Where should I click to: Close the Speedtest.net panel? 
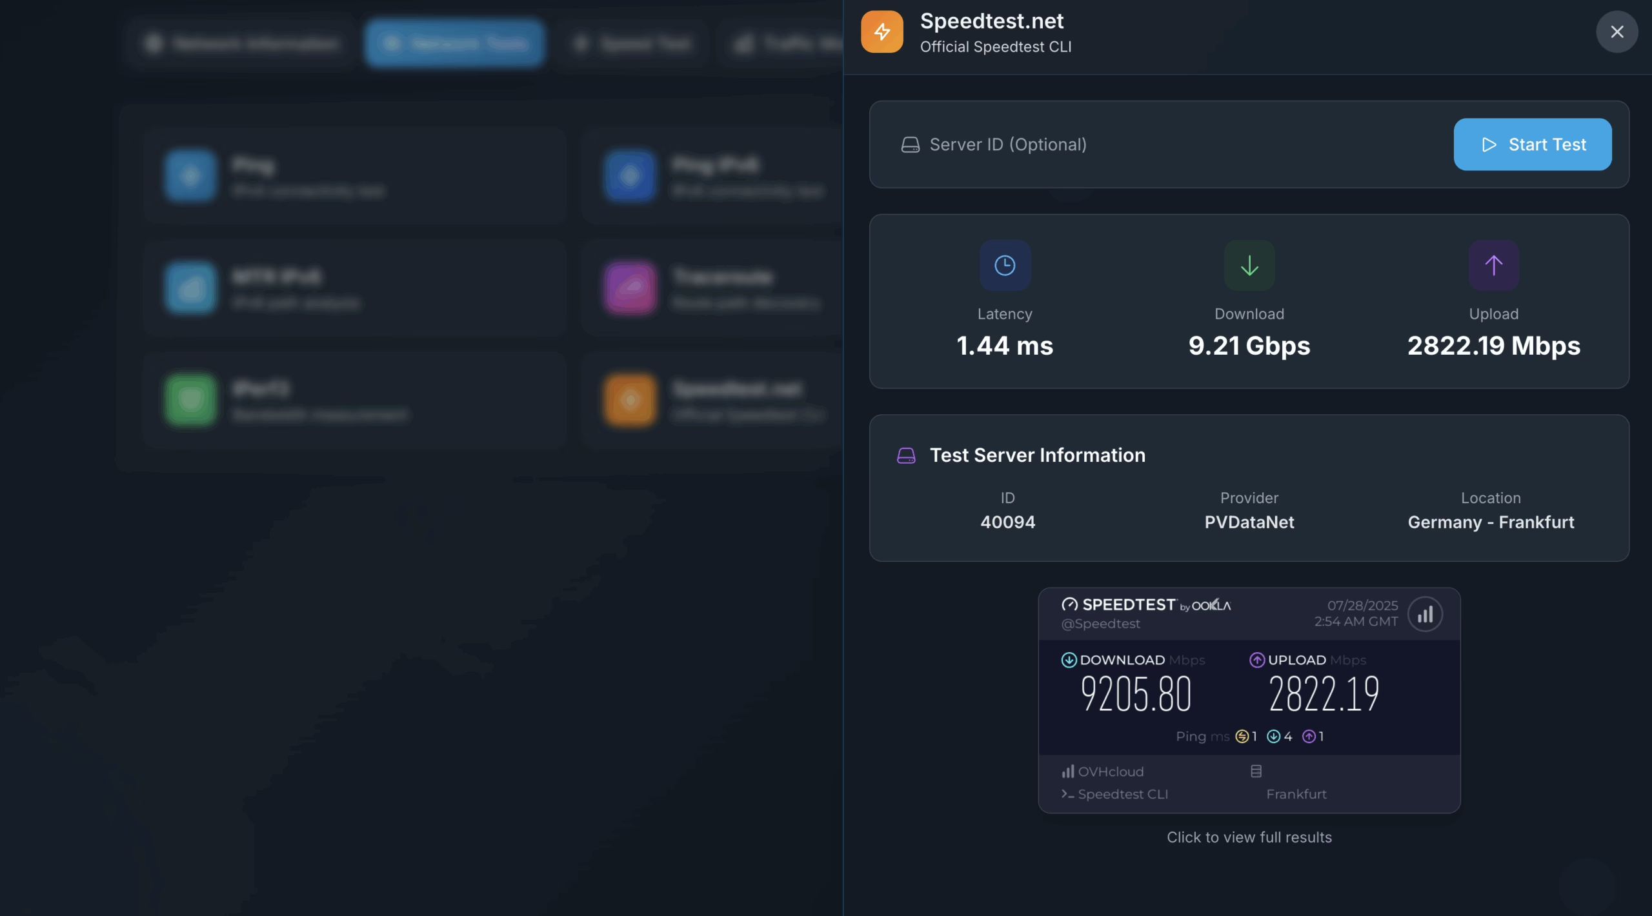1617,32
